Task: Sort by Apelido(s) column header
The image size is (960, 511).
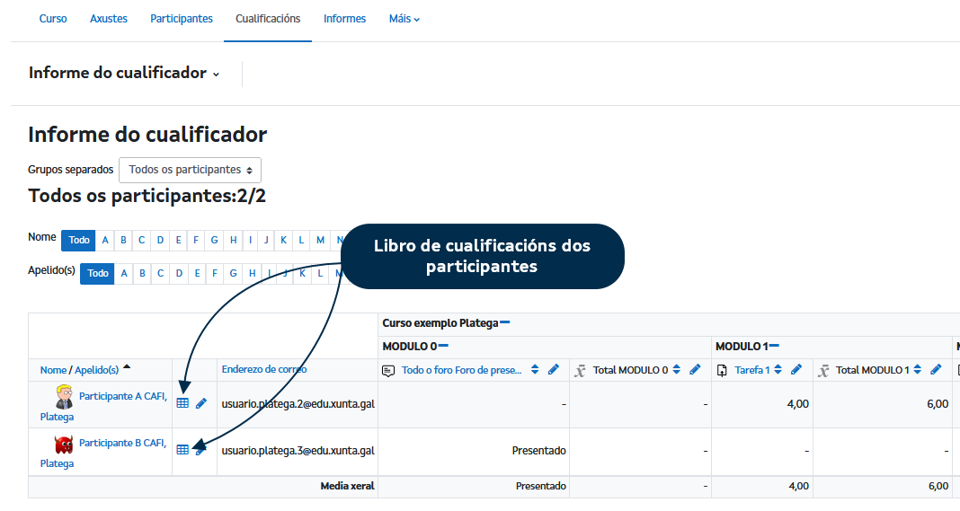Action: [97, 370]
